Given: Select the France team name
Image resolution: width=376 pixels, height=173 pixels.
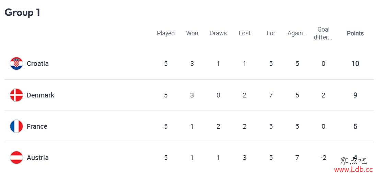Looking at the screenshot, I should point(37,126).
